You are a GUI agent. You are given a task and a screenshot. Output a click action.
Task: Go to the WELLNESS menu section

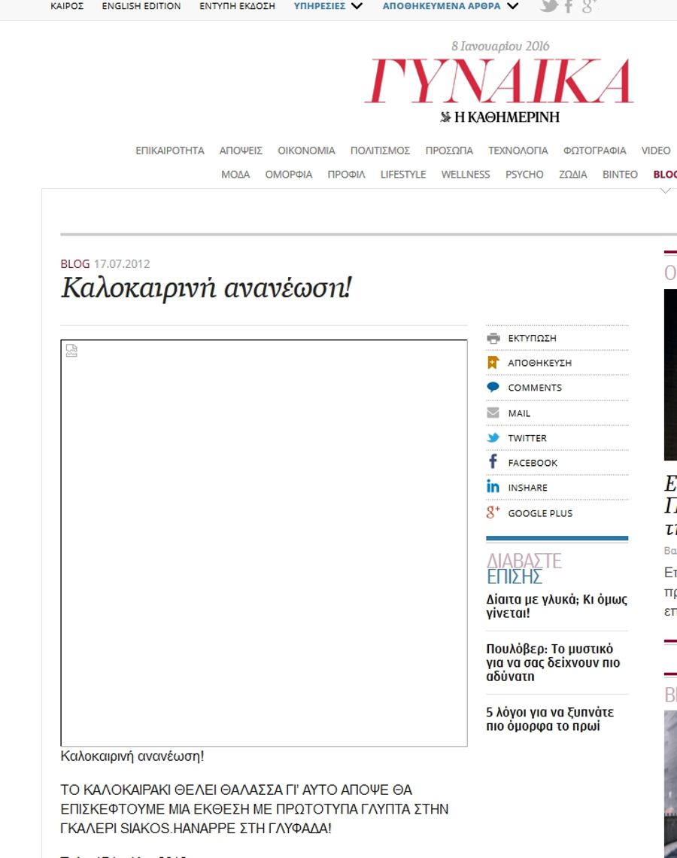tap(465, 175)
